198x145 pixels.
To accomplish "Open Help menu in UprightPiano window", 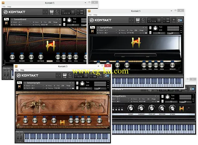I will click(x=95, y=15).
